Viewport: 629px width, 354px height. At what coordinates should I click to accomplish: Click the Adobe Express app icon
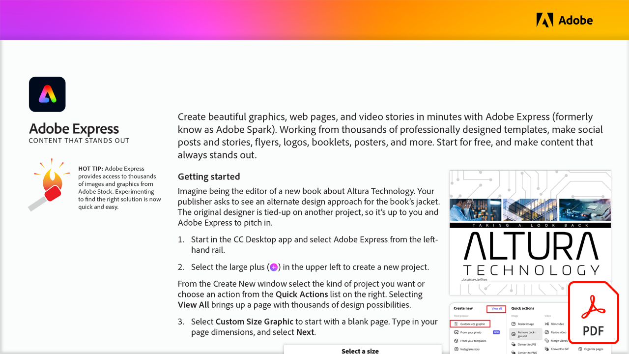click(x=47, y=94)
